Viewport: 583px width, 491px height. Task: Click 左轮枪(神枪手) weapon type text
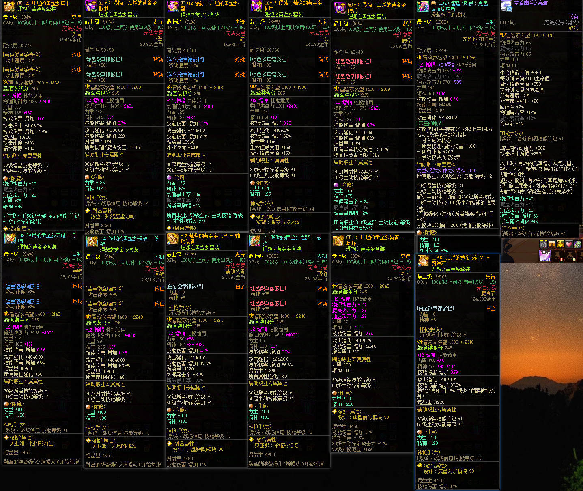click(479, 39)
